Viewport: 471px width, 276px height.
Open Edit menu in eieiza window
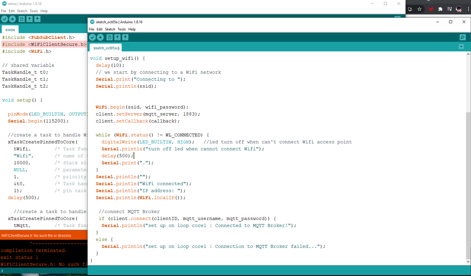point(12,11)
